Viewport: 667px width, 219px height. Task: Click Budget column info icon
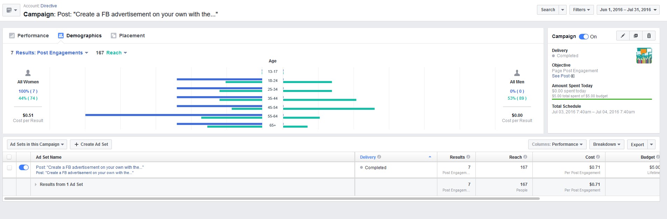tap(658, 157)
